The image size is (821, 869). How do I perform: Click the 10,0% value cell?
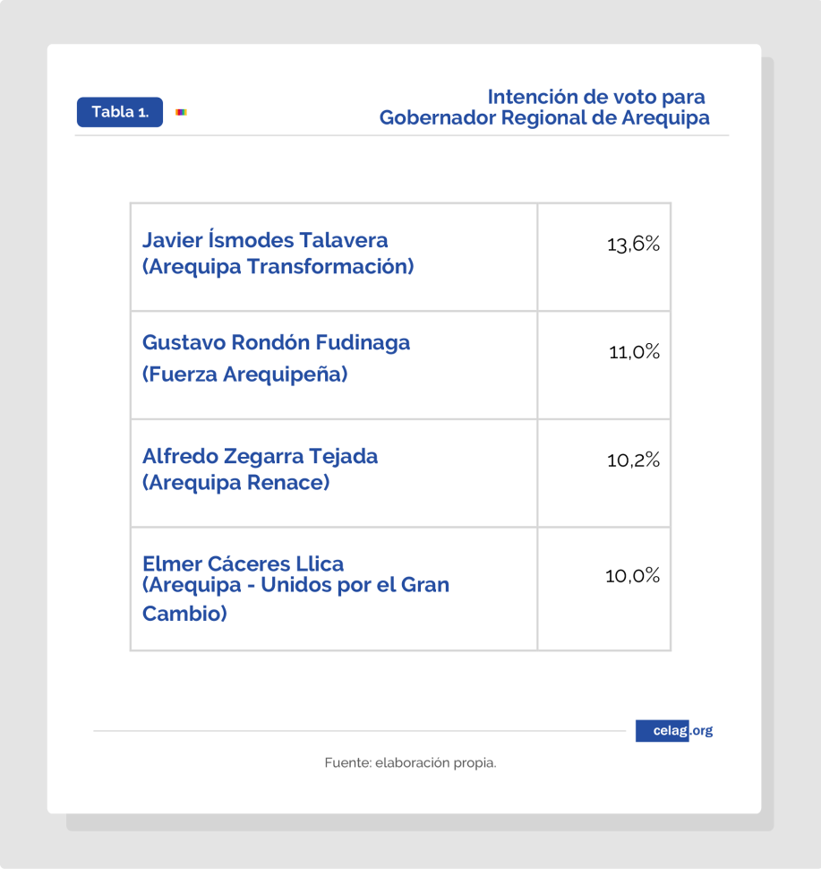point(603,589)
